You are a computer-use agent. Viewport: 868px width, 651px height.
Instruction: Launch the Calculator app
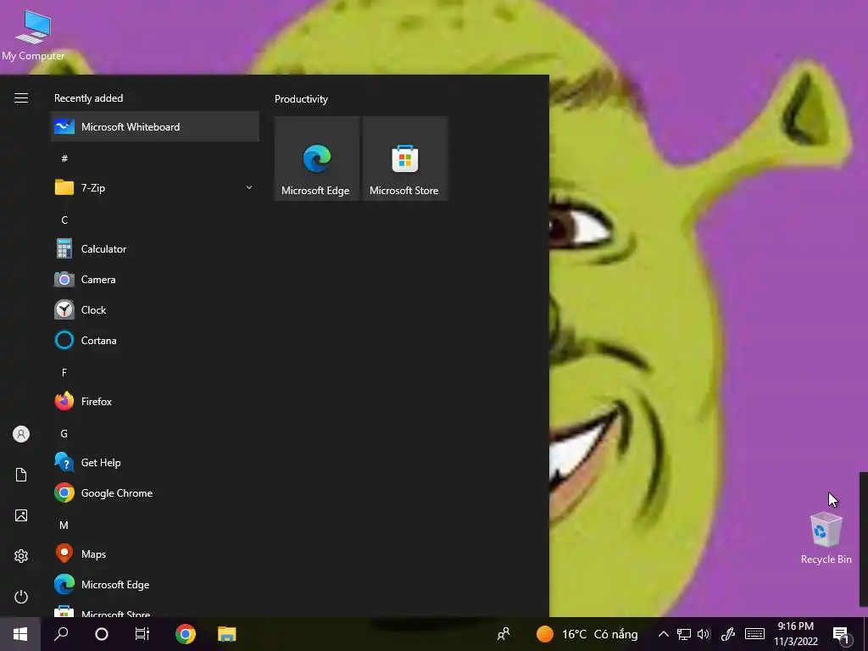pyautogui.click(x=155, y=249)
